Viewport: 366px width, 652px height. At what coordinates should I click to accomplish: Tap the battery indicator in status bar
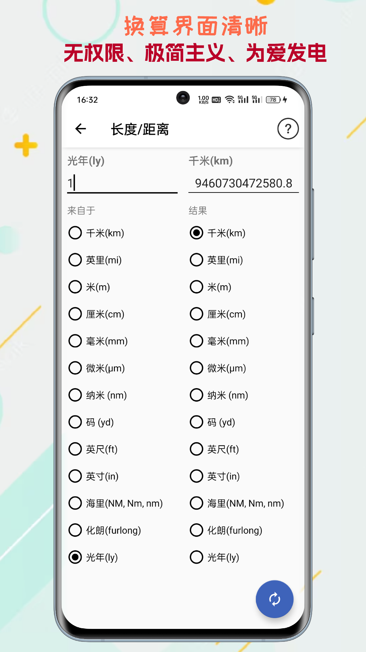(x=273, y=99)
